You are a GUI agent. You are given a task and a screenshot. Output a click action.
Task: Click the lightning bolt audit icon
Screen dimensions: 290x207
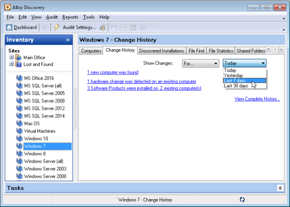pyautogui.click(x=56, y=27)
